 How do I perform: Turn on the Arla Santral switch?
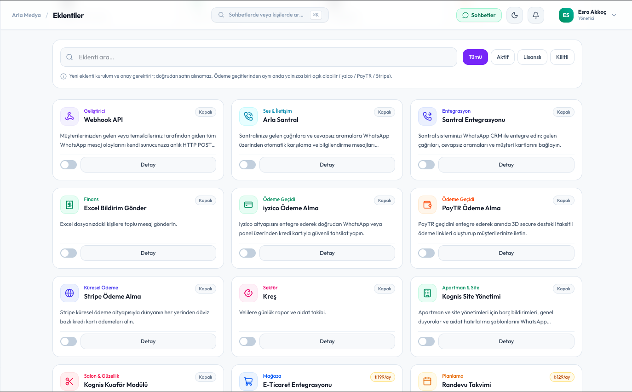(x=247, y=165)
